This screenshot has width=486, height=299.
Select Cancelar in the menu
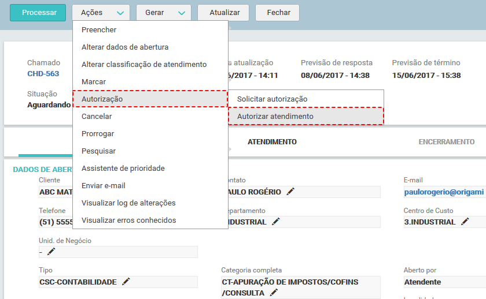(150, 116)
